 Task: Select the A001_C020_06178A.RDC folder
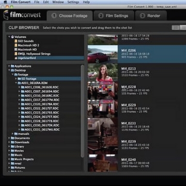pos(42,104)
